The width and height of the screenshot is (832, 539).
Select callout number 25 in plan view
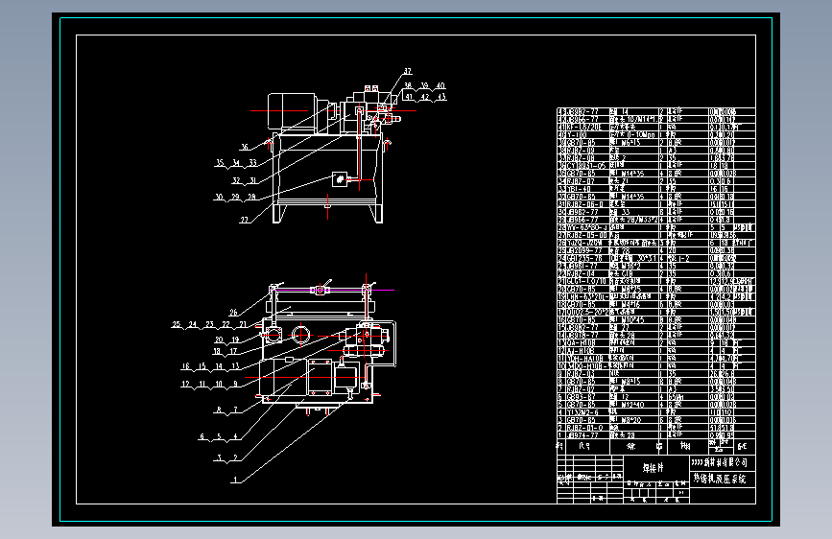click(177, 324)
